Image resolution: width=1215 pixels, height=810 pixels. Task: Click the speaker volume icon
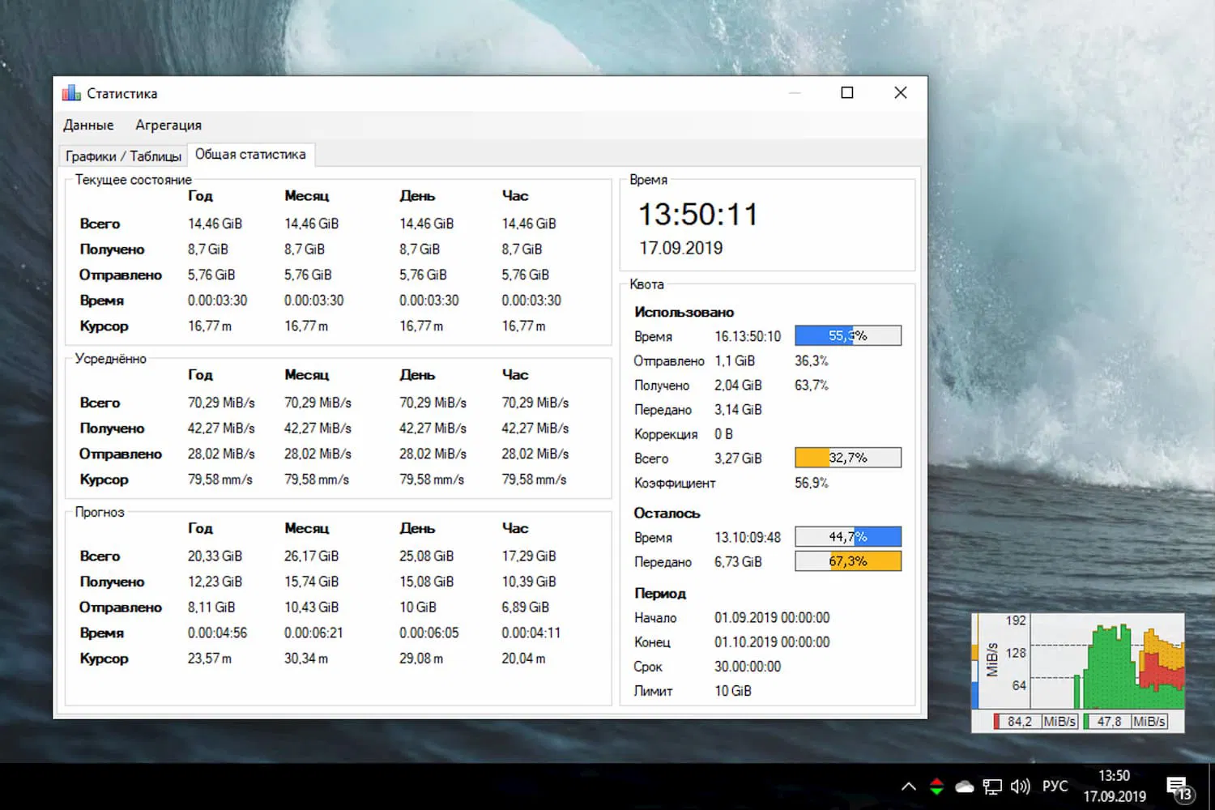point(1019,785)
